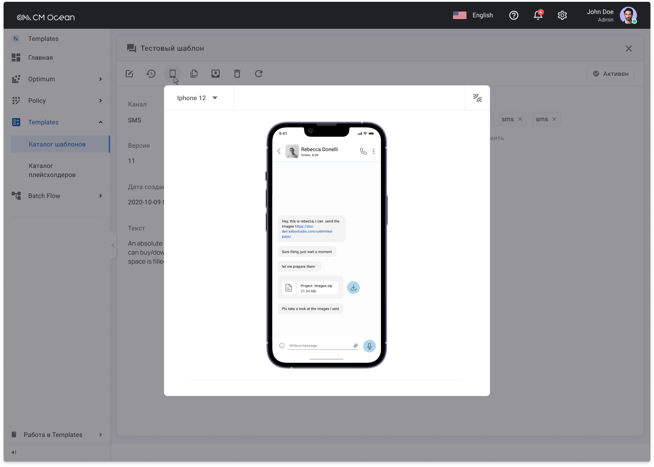Click the 'Sure thing, just wait a moment' message
The width and height of the screenshot is (654, 467).
click(307, 252)
